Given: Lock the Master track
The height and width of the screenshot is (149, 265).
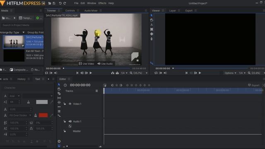Looking at the screenshot, I should click(x=65, y=131).
